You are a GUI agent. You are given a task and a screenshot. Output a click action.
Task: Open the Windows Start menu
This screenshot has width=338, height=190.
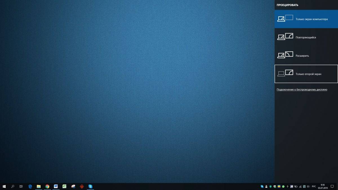point(4,186)
